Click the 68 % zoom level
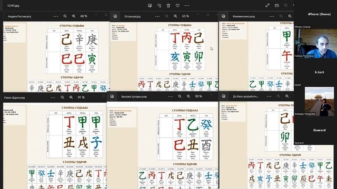Image resolution: width=337 pixels, height=189 pixels. coord(84,16)
